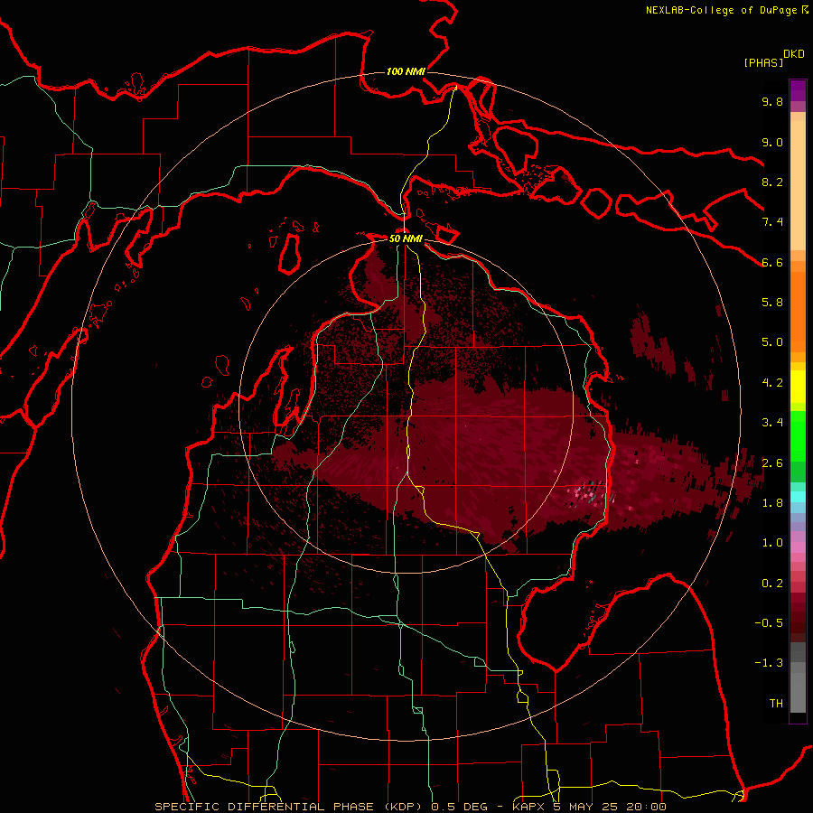
Task: Click the 5.8 scale value
Action: (772, 303)
